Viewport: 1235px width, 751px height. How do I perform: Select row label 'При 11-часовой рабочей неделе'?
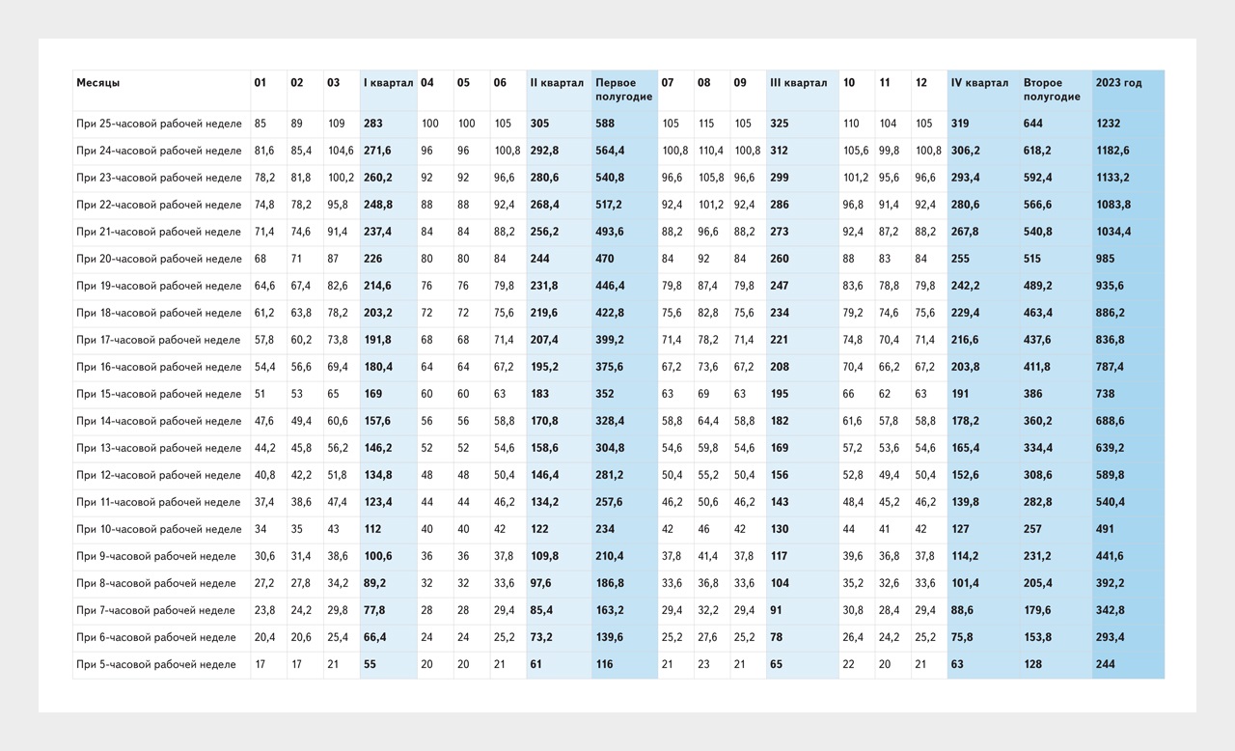[159, 502]
